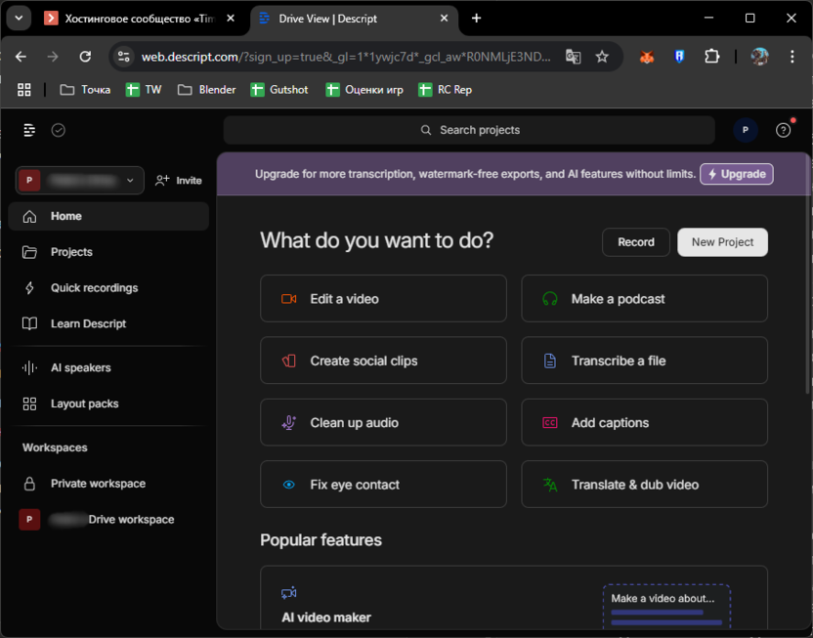Click the translate icon on Translate & dub video
The width and height of the screenshot is (813, 638).
(x=549, y=485)
